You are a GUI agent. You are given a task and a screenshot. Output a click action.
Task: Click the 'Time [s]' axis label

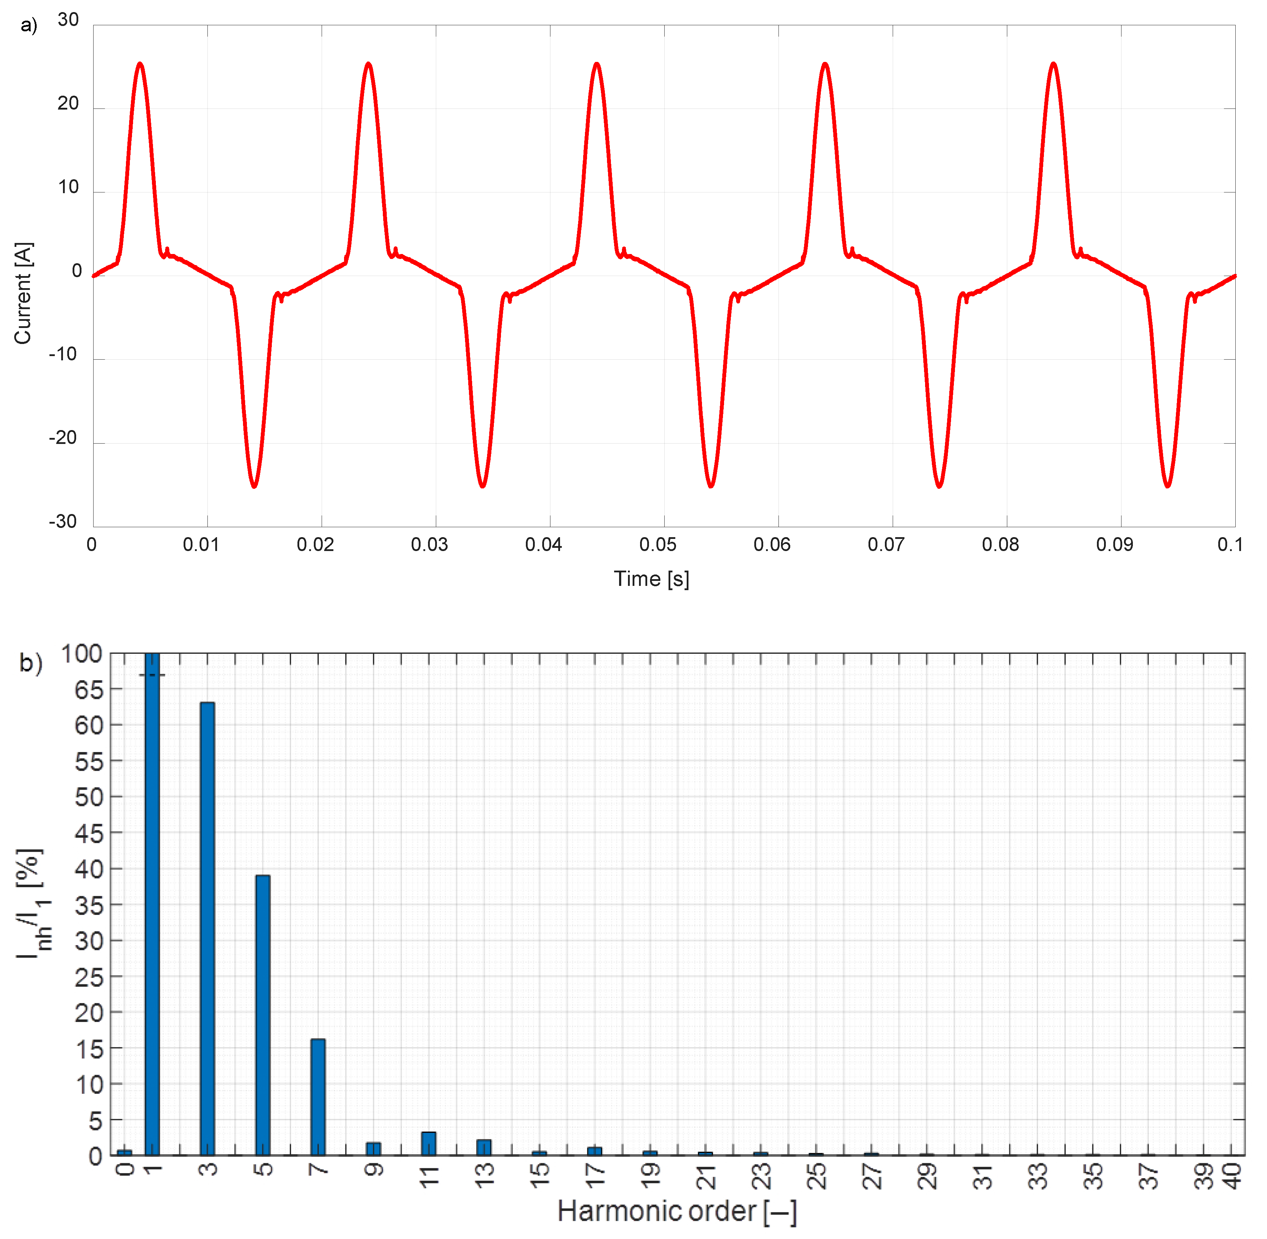tap(651, 578)
